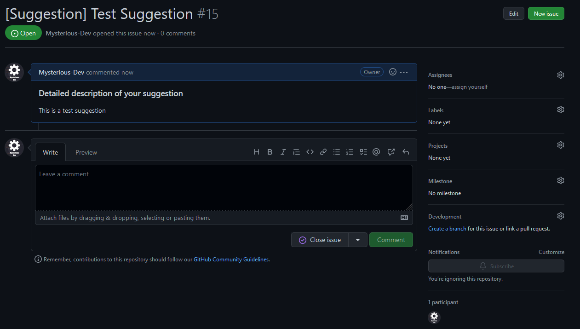Click the Assignees heading
This screenshot has height=329, width=580.
point(440,75)
